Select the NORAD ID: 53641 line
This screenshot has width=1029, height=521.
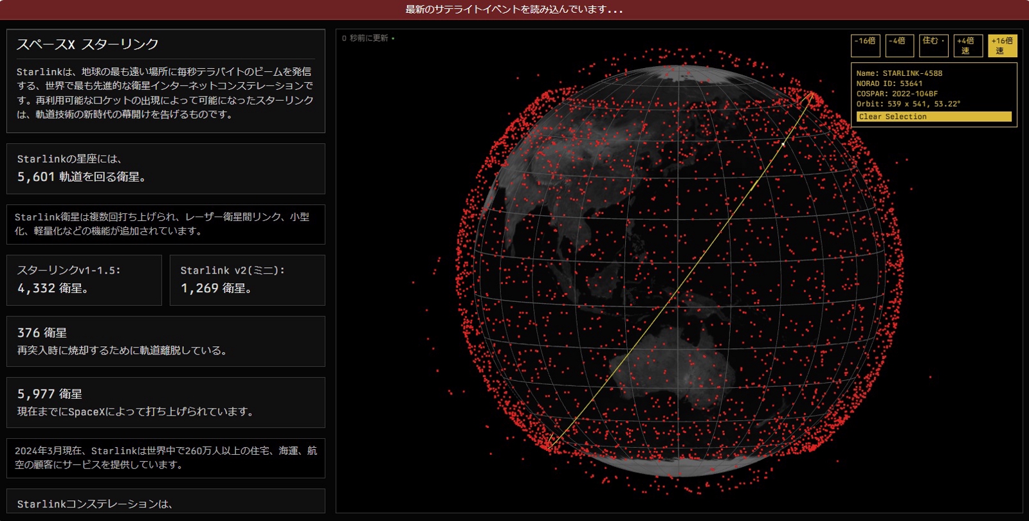tap(889, 84)
